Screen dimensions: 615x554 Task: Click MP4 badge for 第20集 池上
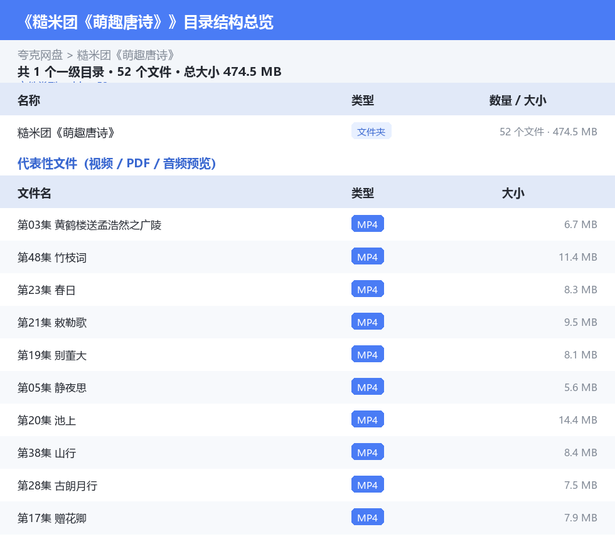coord(368,419)
